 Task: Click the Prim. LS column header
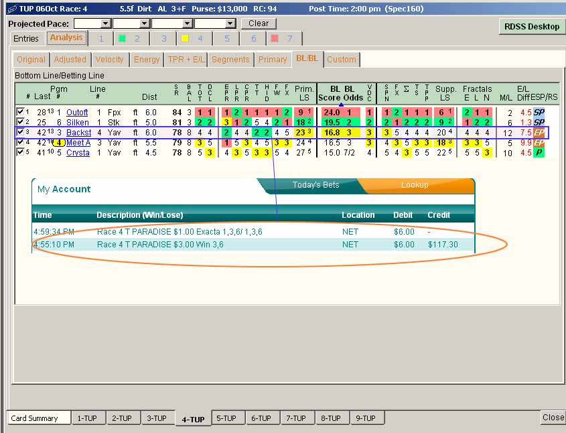click(x=304, y=93)
